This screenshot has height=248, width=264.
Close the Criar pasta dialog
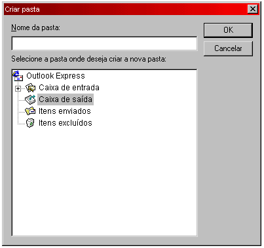point(253,9)
